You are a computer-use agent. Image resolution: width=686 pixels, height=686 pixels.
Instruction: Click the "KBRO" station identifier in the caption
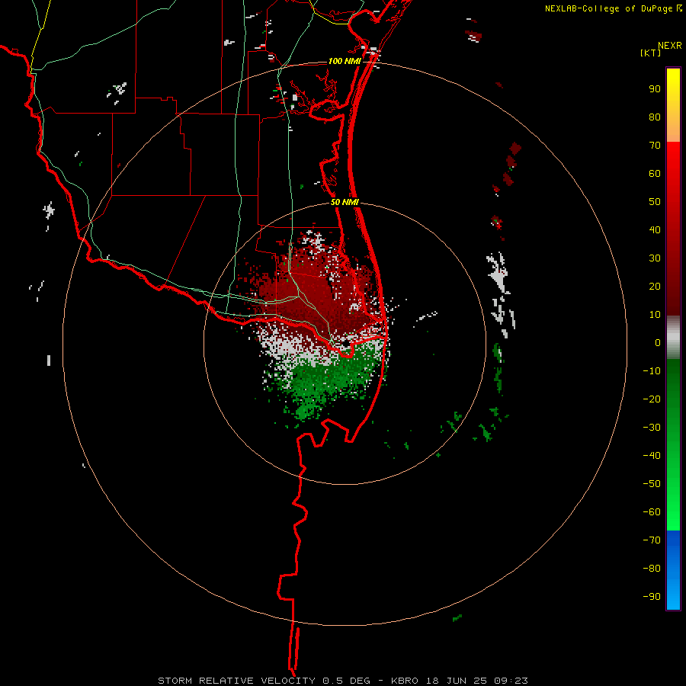pos(404,681)
